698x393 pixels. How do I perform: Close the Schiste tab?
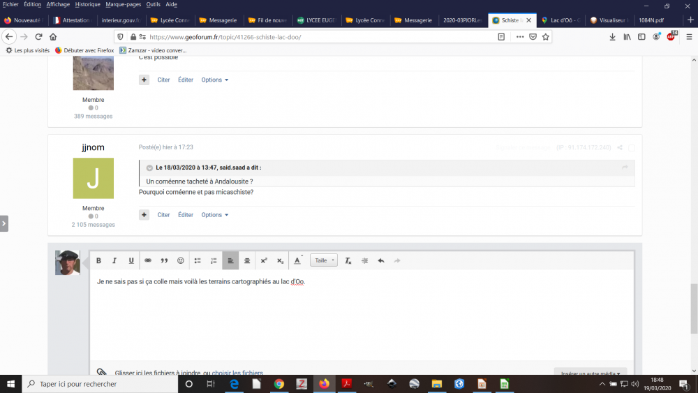click(x=529, y=20)
